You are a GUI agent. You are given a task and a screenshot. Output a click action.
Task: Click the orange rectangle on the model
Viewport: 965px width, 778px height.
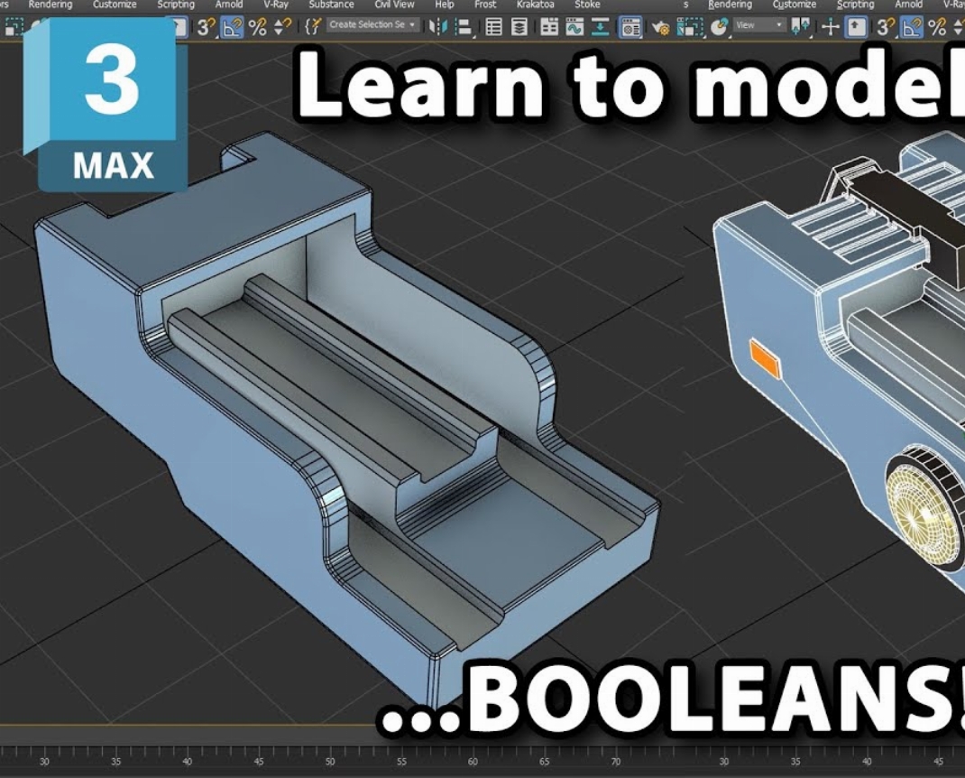(765, 356)
